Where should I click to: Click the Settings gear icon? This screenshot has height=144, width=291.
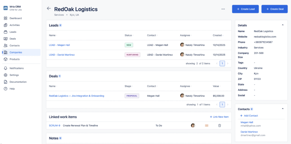(6, 75)
